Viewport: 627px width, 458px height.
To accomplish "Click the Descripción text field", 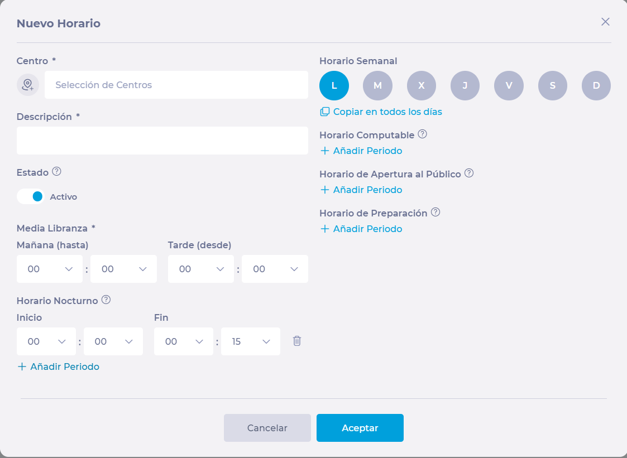I will pyautogui.click(x=162, y=141).
